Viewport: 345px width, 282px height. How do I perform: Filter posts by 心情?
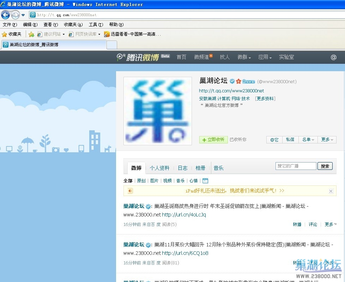pos(193,181)
